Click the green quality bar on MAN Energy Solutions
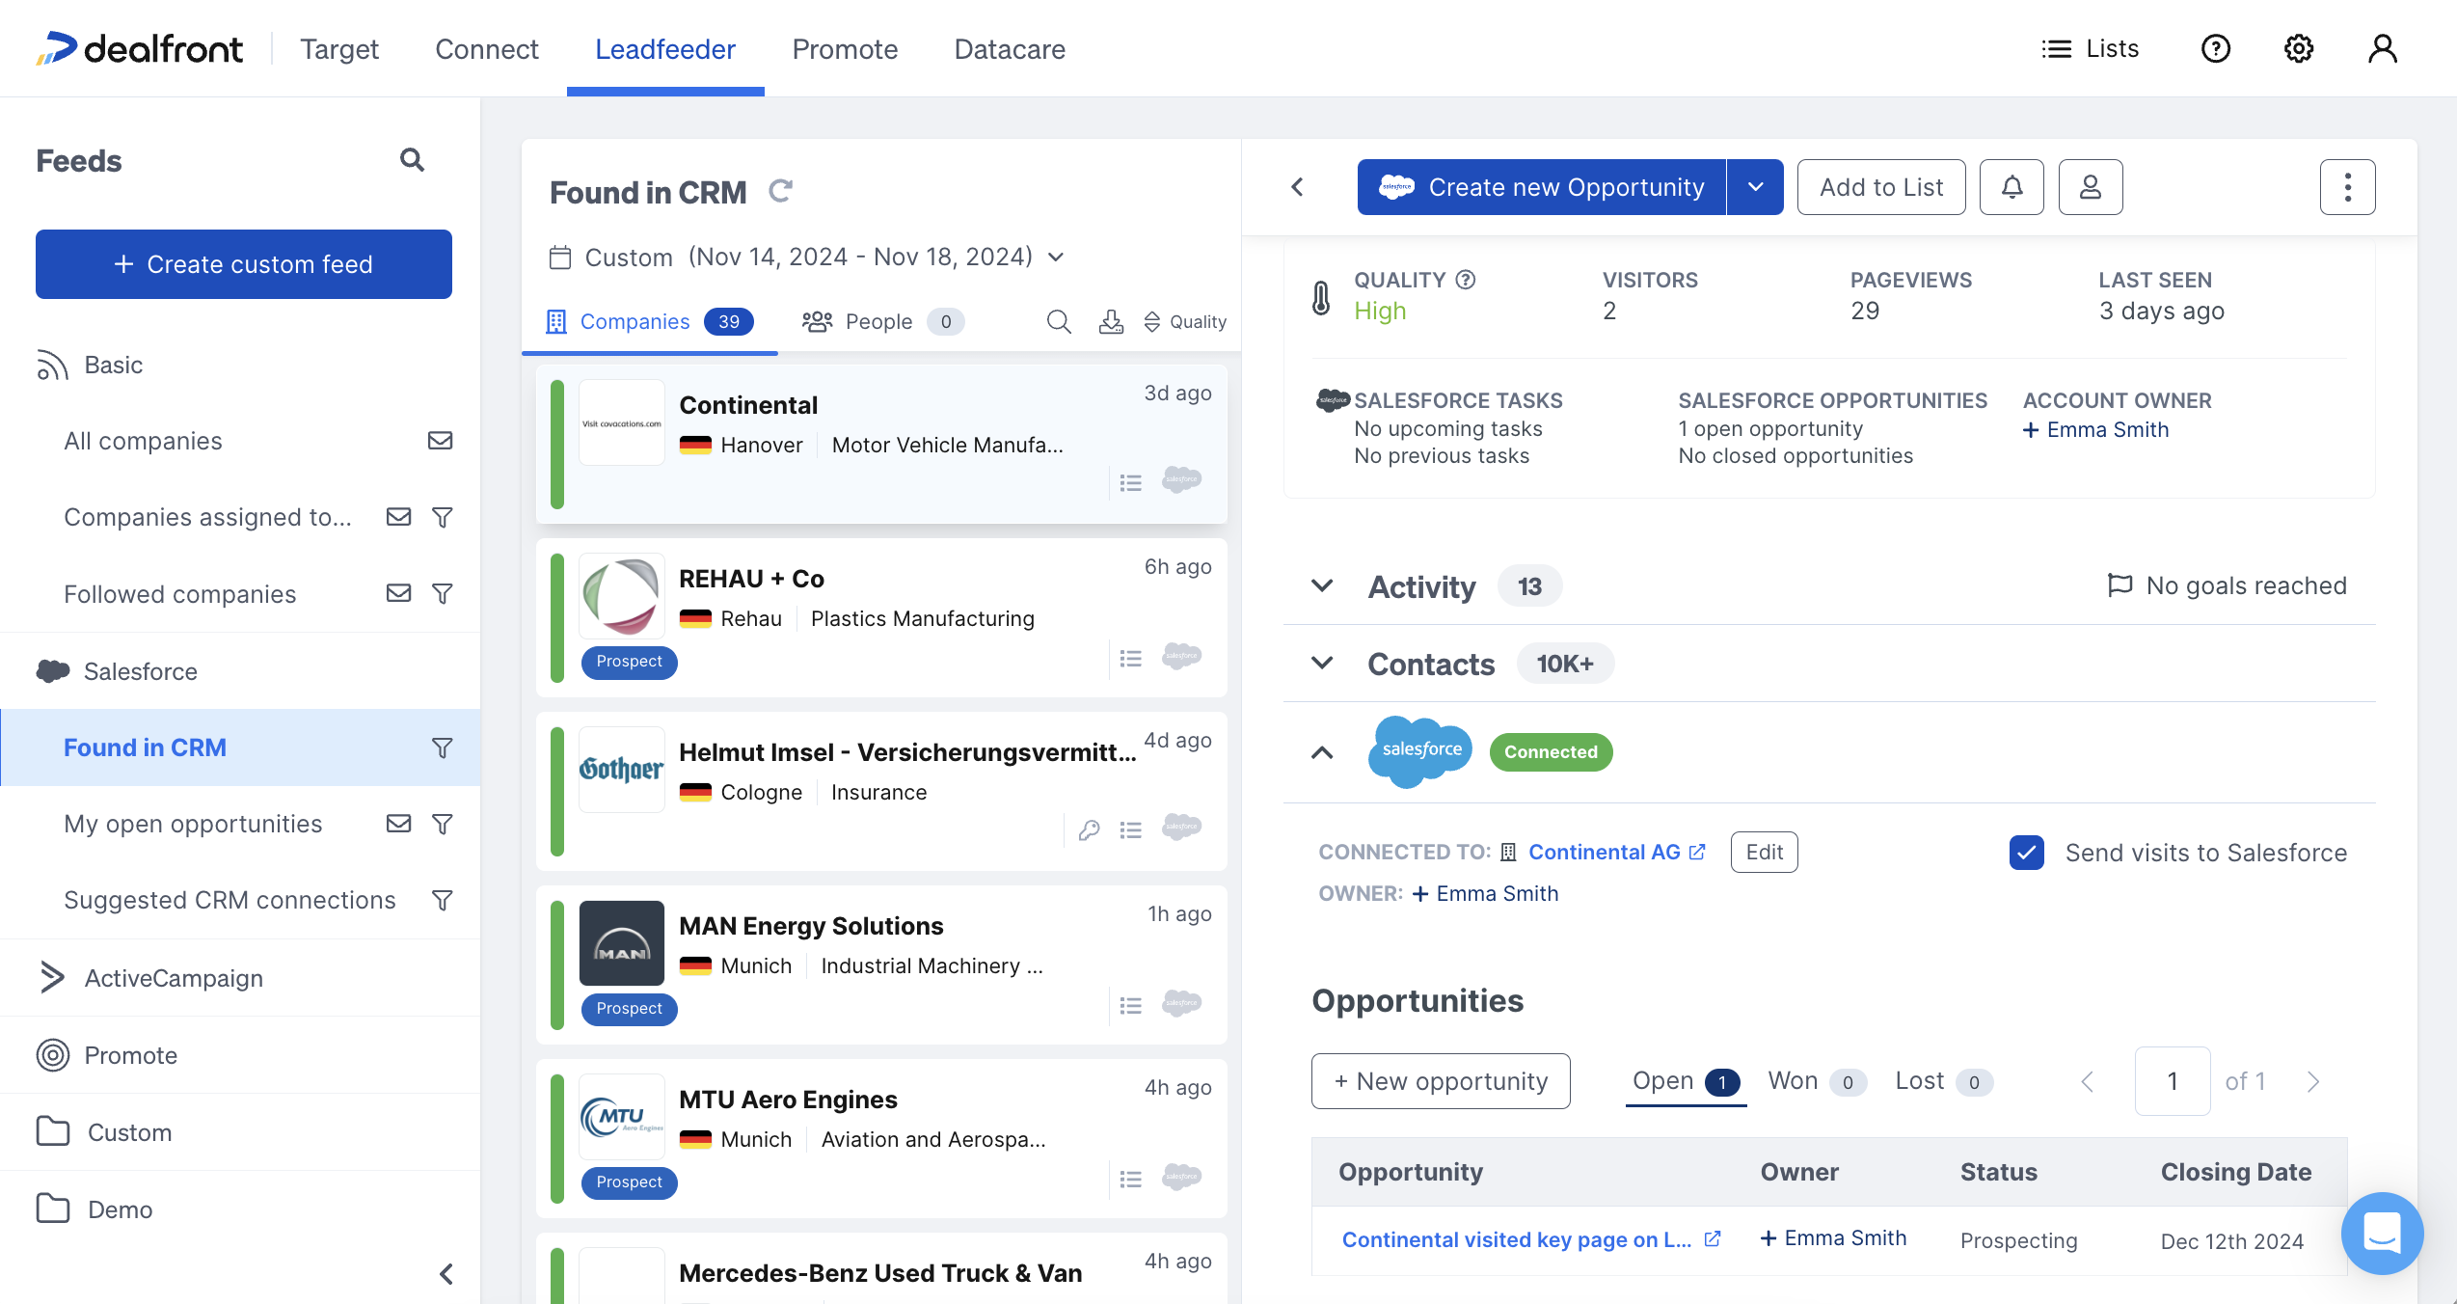 click(x=557, y=964)
